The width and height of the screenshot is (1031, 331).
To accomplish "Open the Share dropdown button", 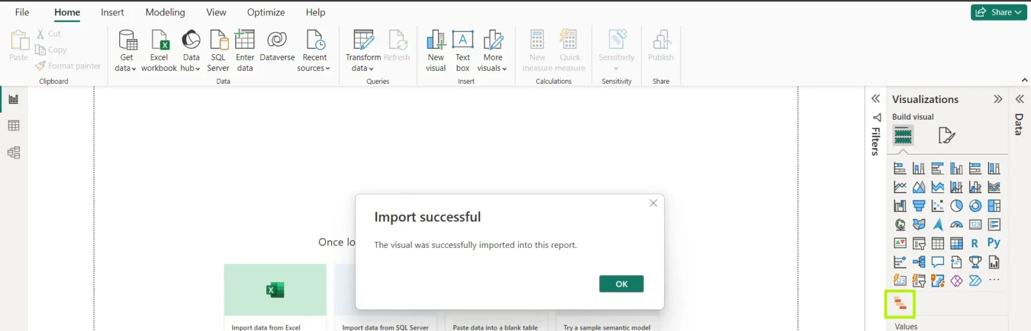I will [x=998, y=12].
